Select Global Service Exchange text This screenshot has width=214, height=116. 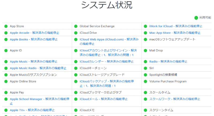pyautogui.click(x=97, y=26)
